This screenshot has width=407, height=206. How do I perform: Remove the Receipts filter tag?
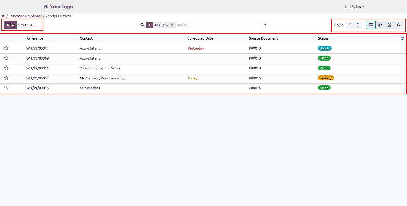(x=172, y=25)
